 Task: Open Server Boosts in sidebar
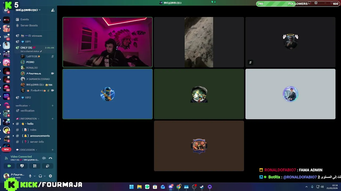coord(35,25)
